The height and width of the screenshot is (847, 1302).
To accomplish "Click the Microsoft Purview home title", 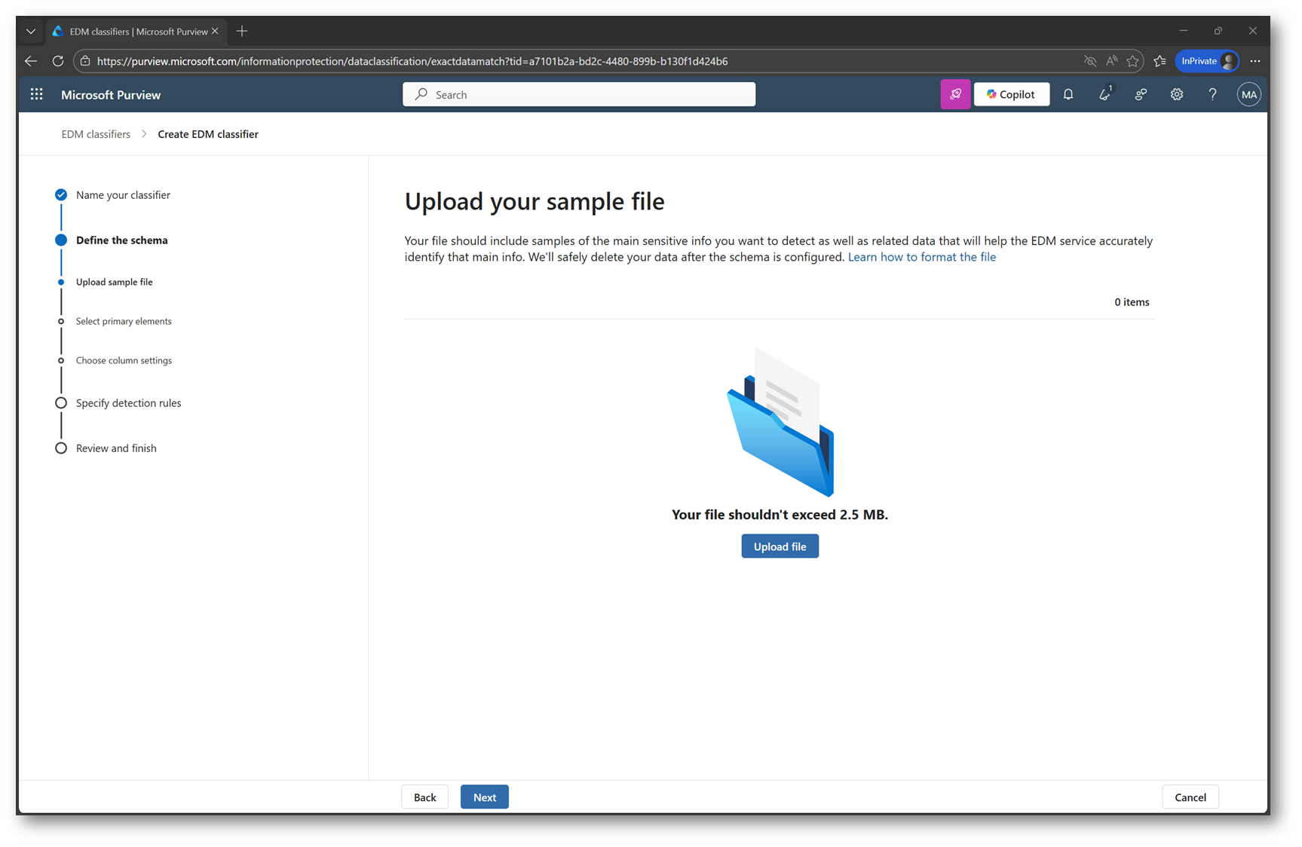I will pyautogui.click(x=111, y=94).
